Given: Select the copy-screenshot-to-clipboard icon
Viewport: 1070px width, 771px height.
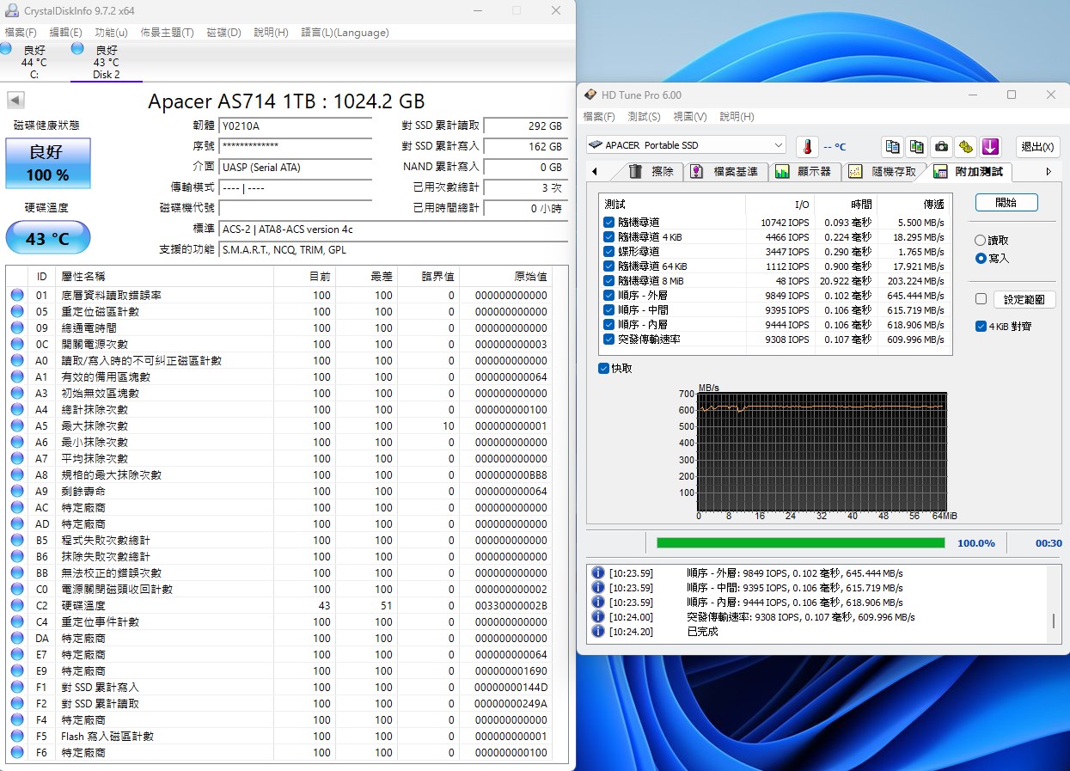Looking at the screenshot, I should 916,146.
